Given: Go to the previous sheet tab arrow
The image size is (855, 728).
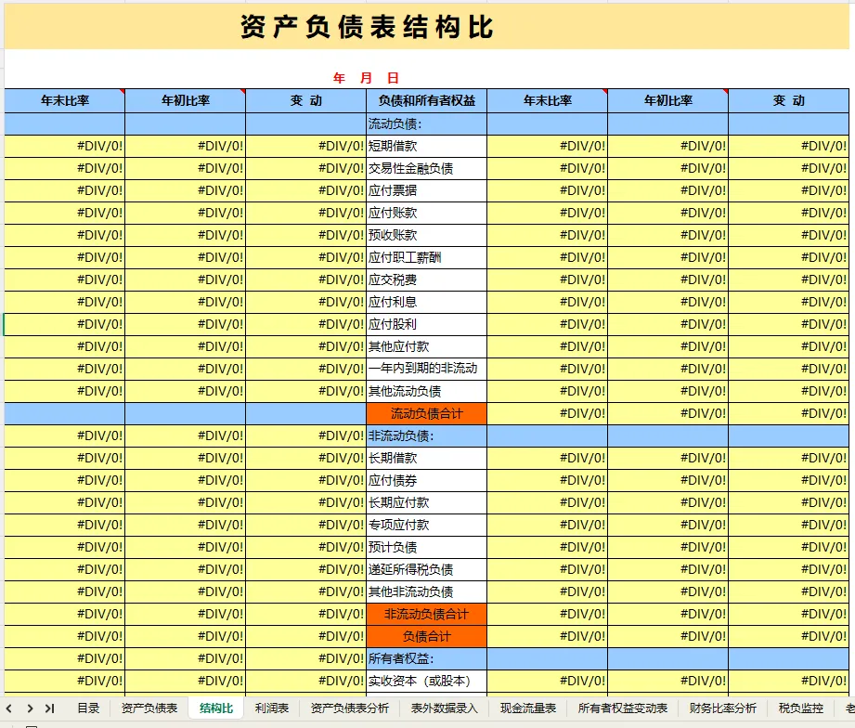Looking at the screenshot, I should 9,708.
